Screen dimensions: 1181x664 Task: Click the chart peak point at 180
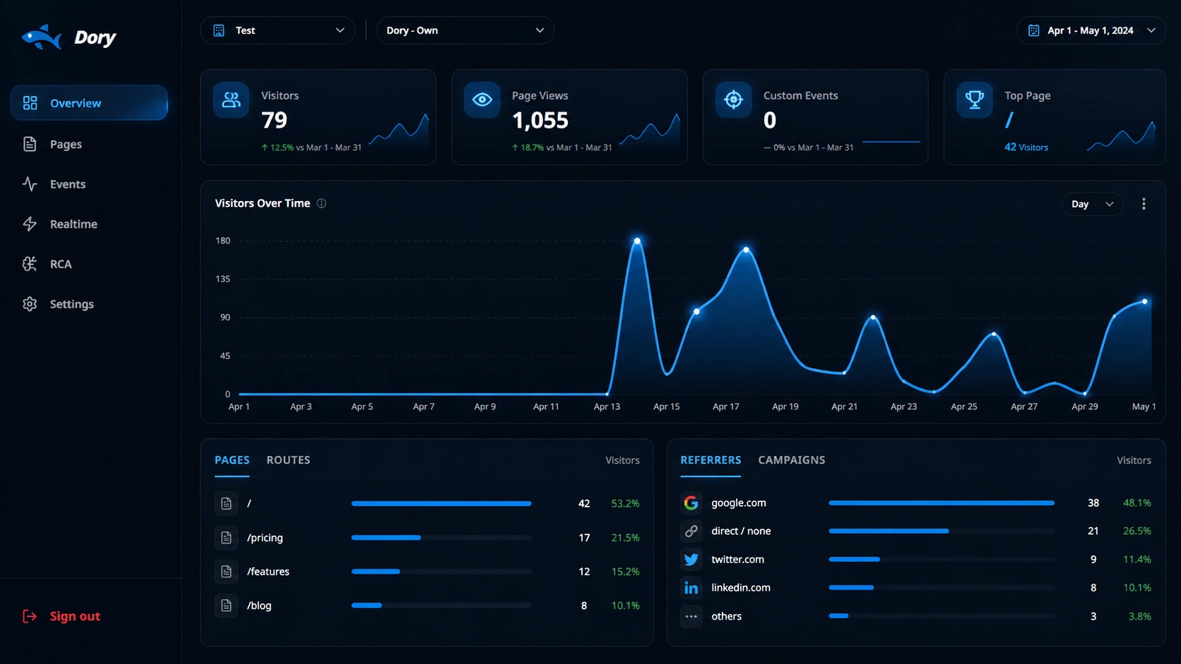(637, 241)
